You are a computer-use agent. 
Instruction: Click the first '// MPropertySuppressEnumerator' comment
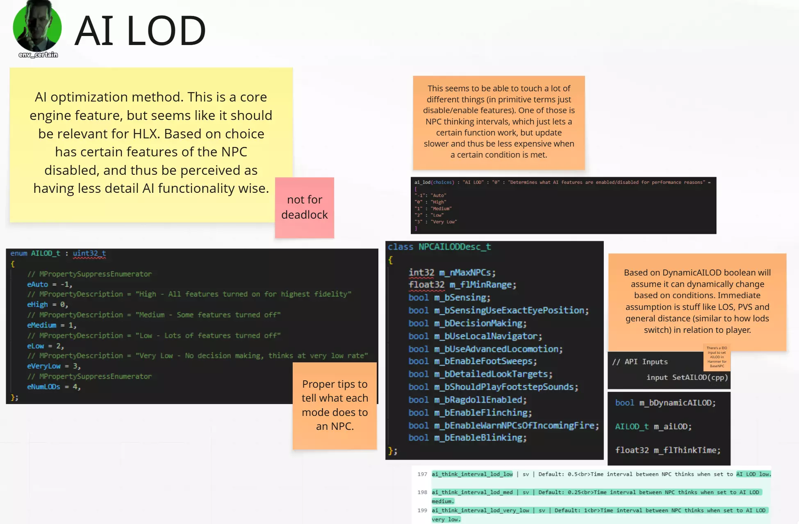coord(89,274)
